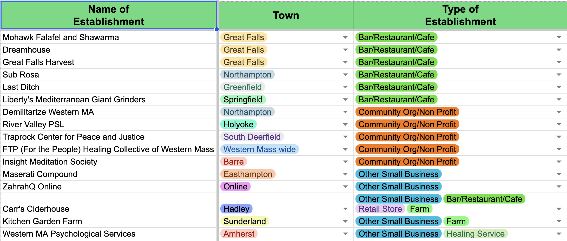This screenshot has height=241, width=567.
Task: Expand Town dropdown for Carr's Ciderhouse
Action: (345, 209)
